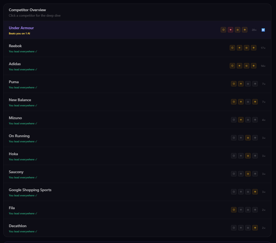Click the diamond icon in Under Armour row
Screen dimensions: 276x243
(245, 30)
